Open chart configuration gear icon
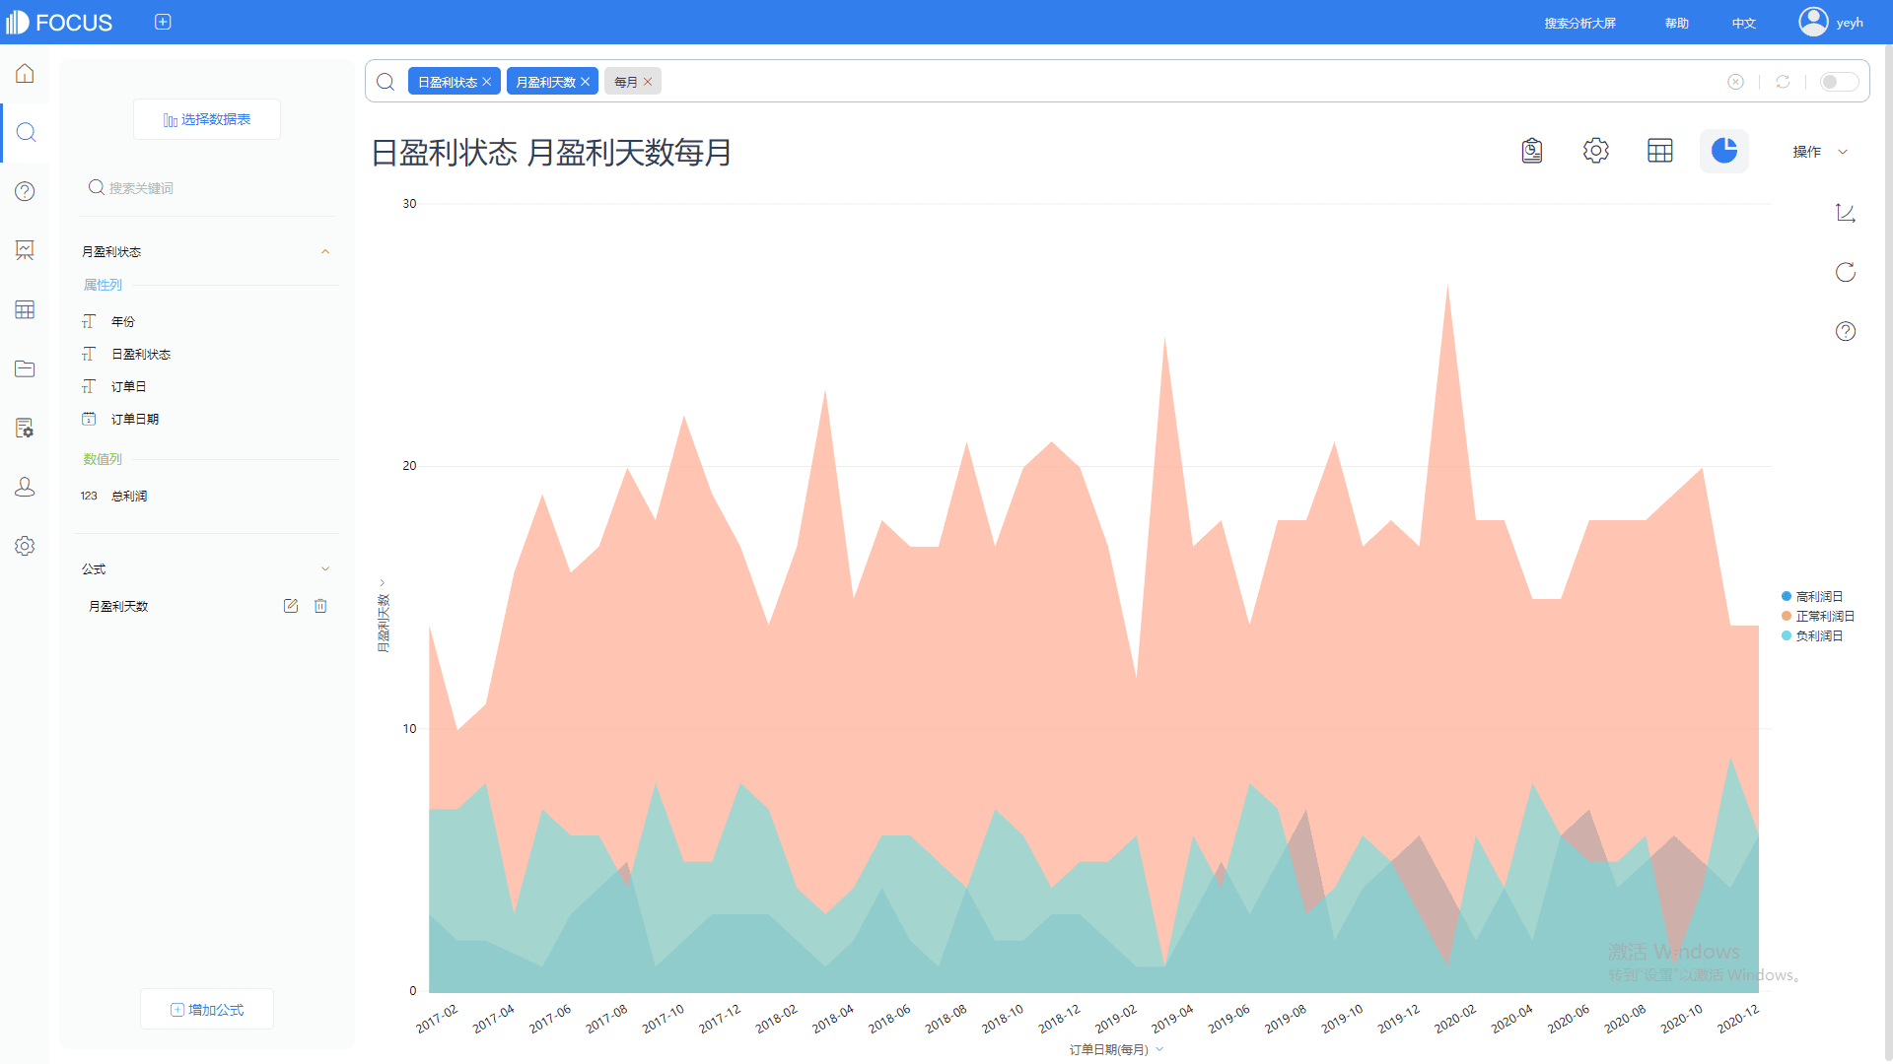 coord(1596,151)
